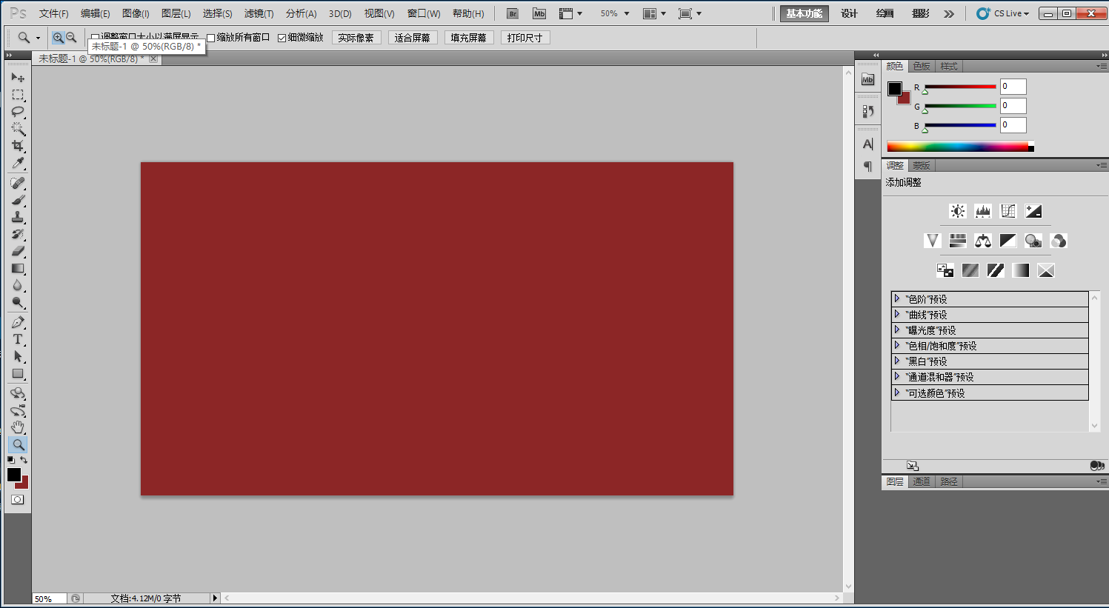This screenshot has height=608, width=1109.
Task: Expand the Exposure presets list
Action: coord(897,330)
